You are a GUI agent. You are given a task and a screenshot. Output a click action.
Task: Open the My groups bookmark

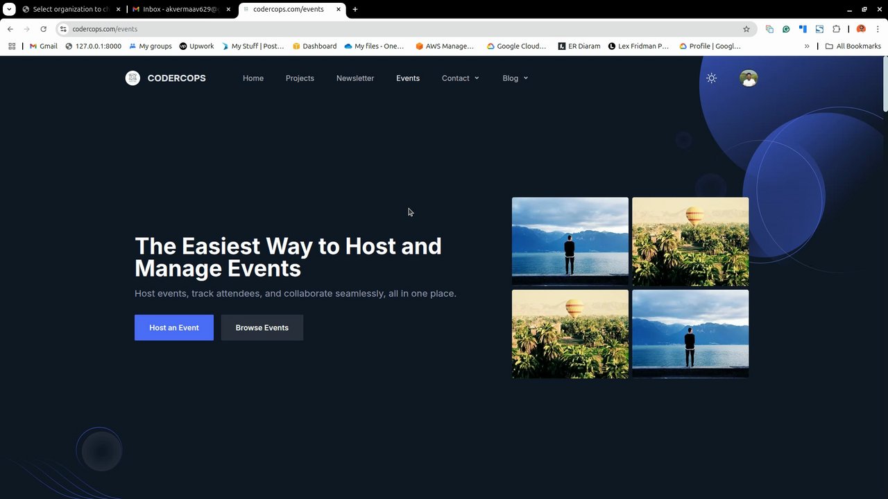coord(150,46)
